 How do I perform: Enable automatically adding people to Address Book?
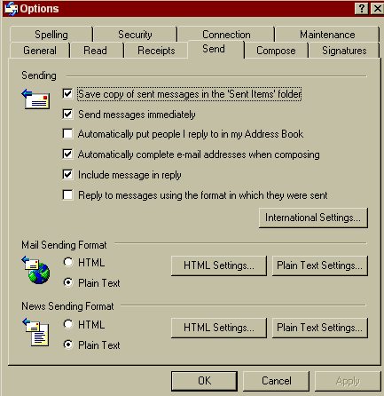tap(67, 134)
